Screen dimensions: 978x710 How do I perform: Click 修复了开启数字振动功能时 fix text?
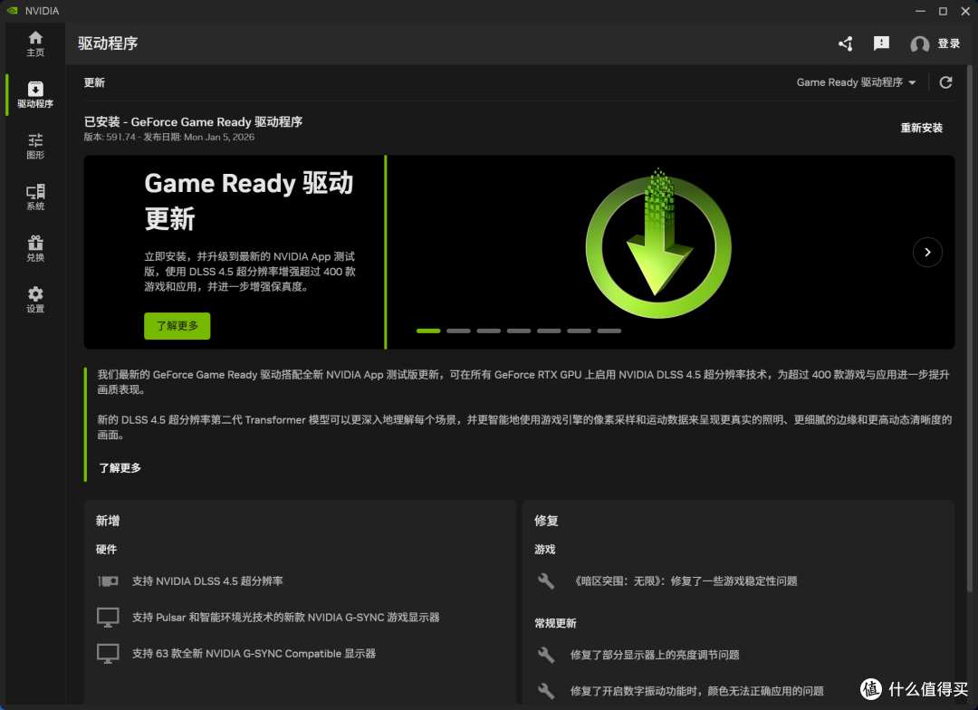click(x=696, y=691)
